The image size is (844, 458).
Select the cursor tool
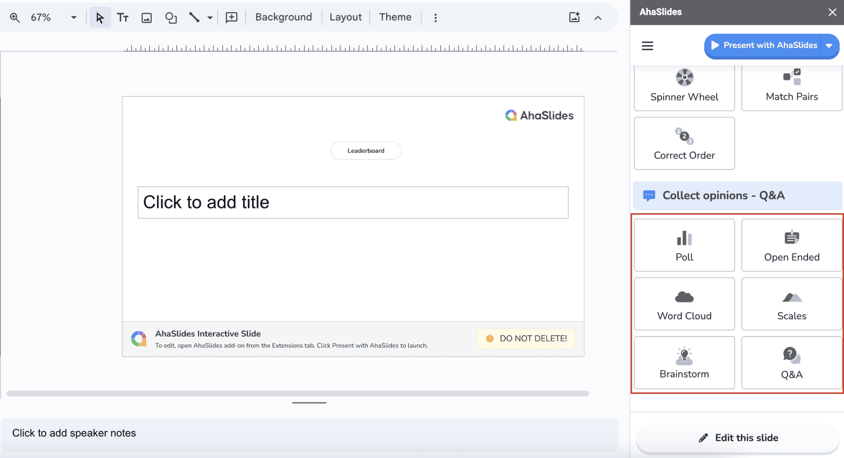[x=99, y=17]
